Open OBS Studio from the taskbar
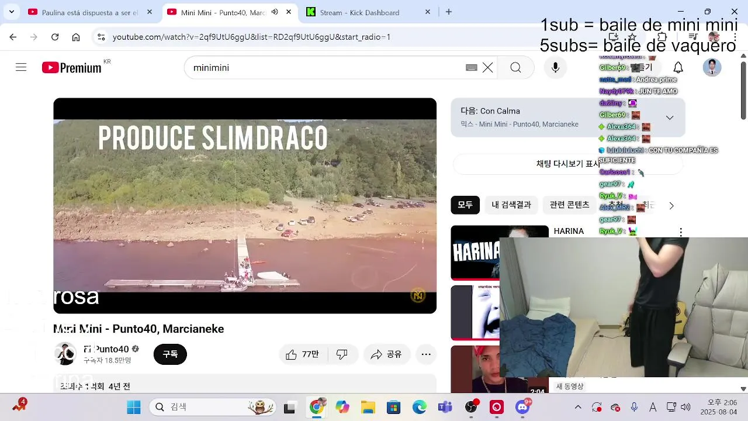This screenshot has height=421, width=748. pos(471,408)
